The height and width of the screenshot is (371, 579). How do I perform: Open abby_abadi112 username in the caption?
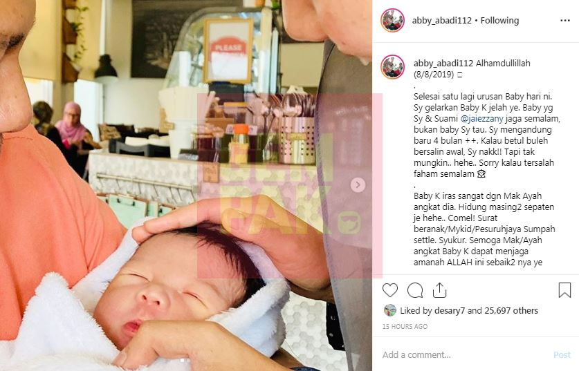(443, 64)
